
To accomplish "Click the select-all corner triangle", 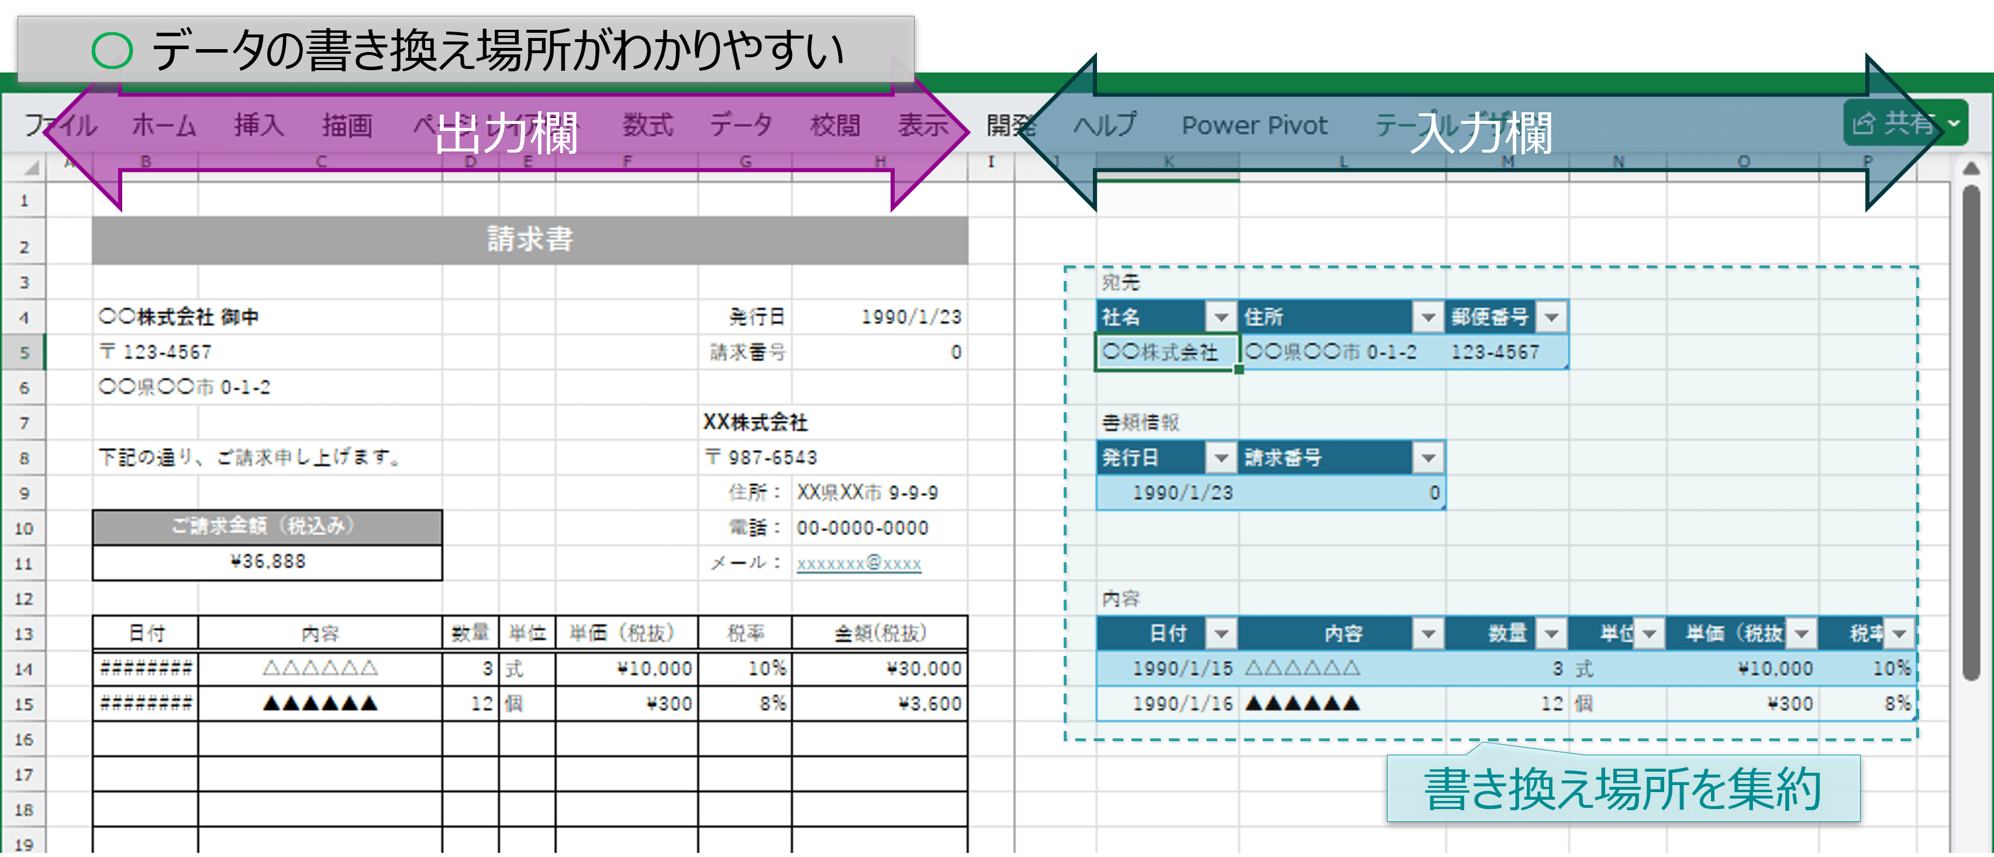I will tap(31, 167).
